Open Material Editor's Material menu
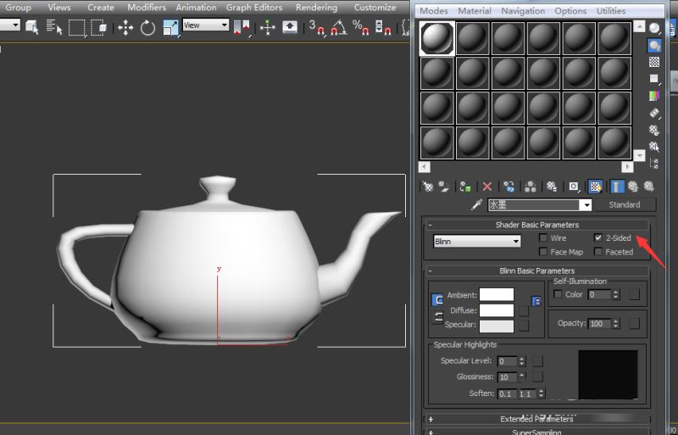 click(475, 11)
